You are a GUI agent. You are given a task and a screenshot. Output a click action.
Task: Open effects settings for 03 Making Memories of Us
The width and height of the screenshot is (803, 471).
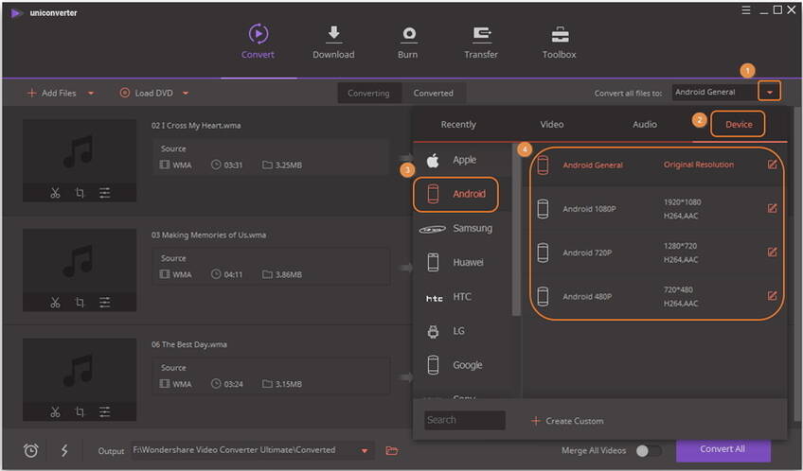104,303
